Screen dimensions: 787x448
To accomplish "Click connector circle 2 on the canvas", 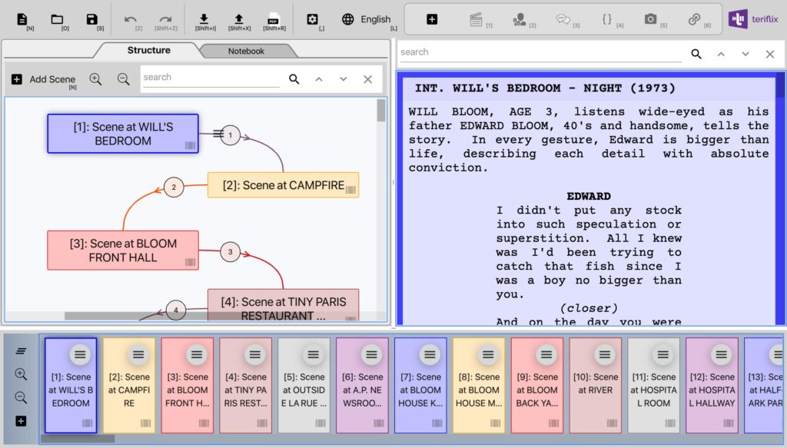I will coord(174,187).
